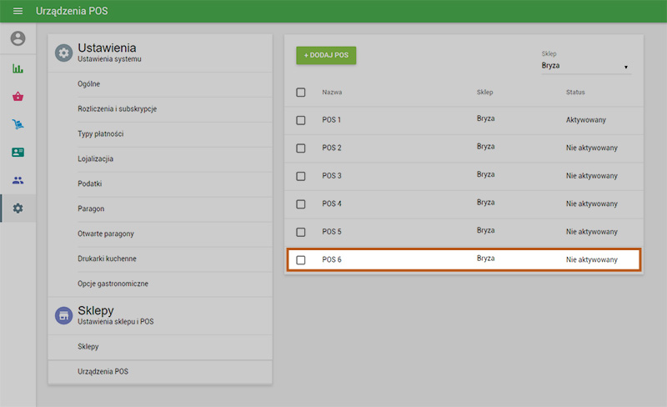Open Rozliczenia i subskrypcje settings

pos(118,109)
